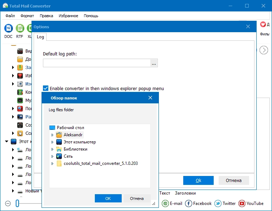This screenshot has height=211, width=272.
Task: Click the video clapperboard folder icon in tree
Action: coord(20,51)
